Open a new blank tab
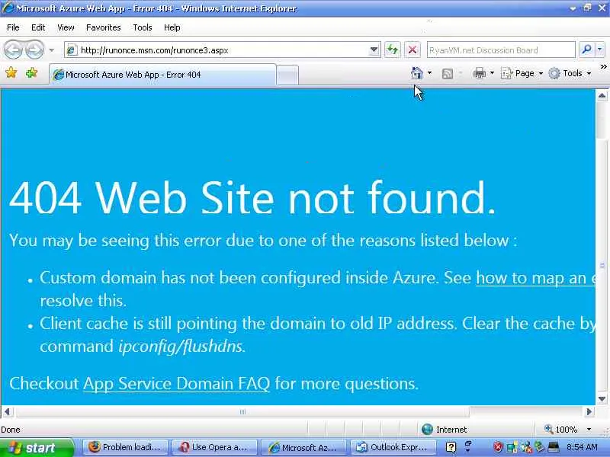The height and width of the screenshot is (457, 610). point(287,75)
